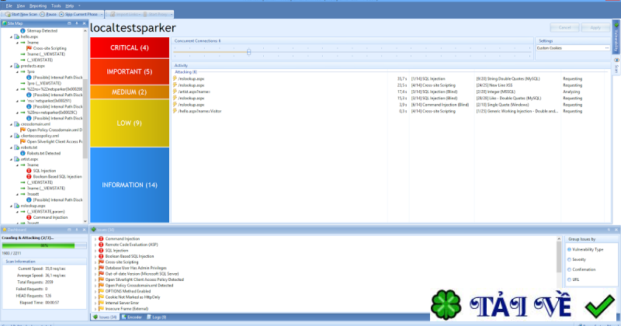
Task: Expand the Remote Code Evaluation (ASP) issue
Action: point(95,244)
